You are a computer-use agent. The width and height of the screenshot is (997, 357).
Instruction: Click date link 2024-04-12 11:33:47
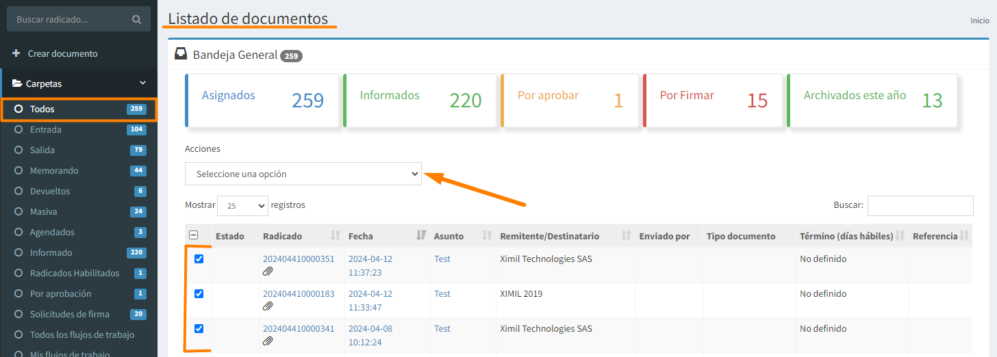[370, 300]
